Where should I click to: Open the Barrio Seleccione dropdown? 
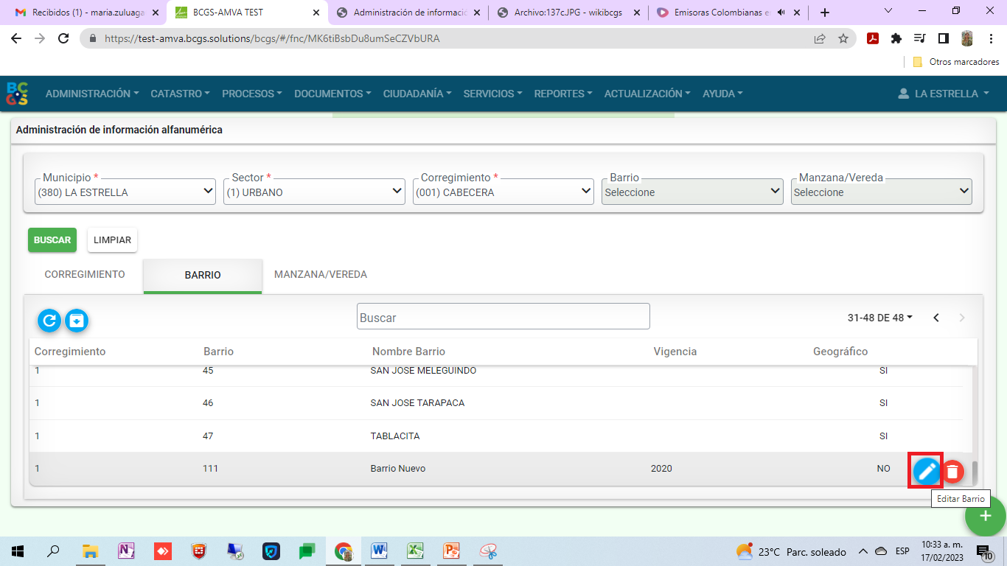coord(692,192)
